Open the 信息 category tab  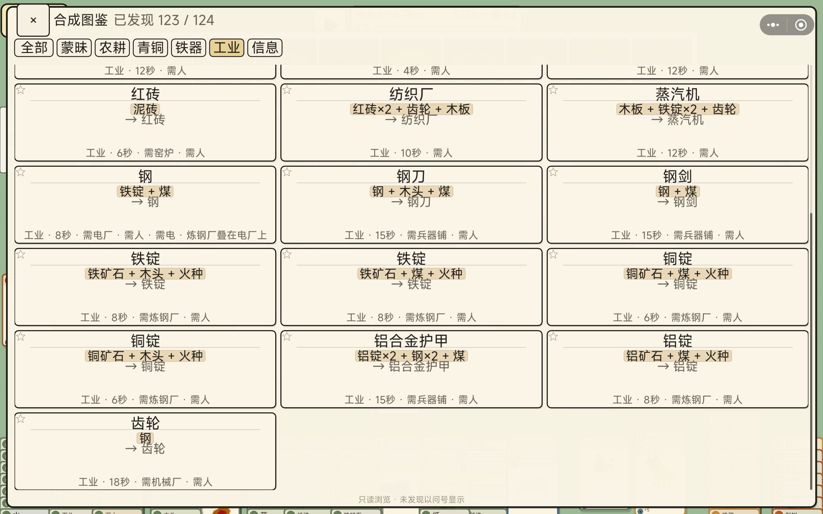pos(265,48)
